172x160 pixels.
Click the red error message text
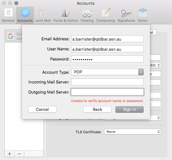107,101
